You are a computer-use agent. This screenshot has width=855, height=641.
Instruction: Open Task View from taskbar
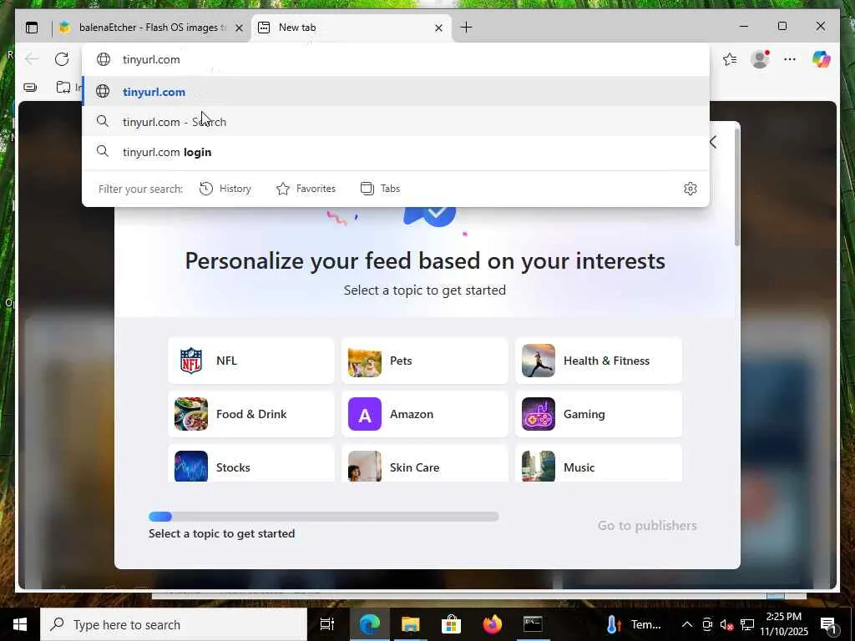[327, 624]
